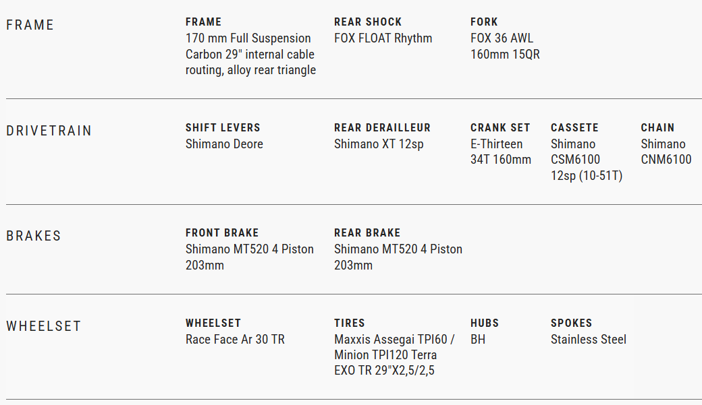Click the FORK spec label

[484, 22]
